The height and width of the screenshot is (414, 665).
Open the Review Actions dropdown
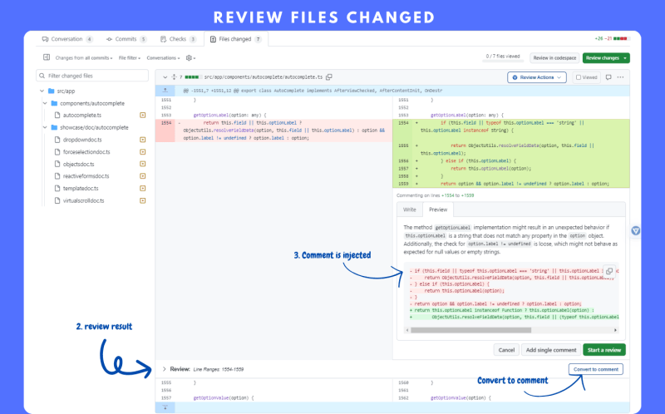[x=537, y=77]
